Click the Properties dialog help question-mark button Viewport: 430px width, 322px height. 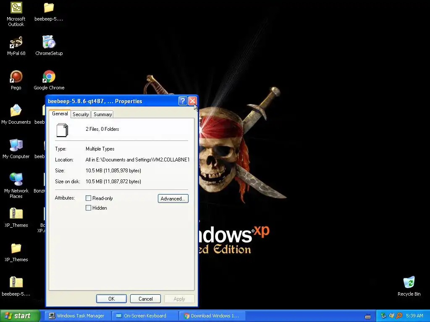tap(183, 101)
